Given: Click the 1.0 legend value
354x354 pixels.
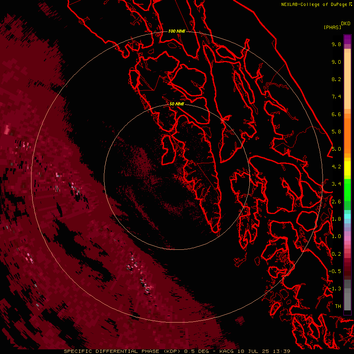Looking at the screenshot, I should pyautogui.click(x=336, y=236).
